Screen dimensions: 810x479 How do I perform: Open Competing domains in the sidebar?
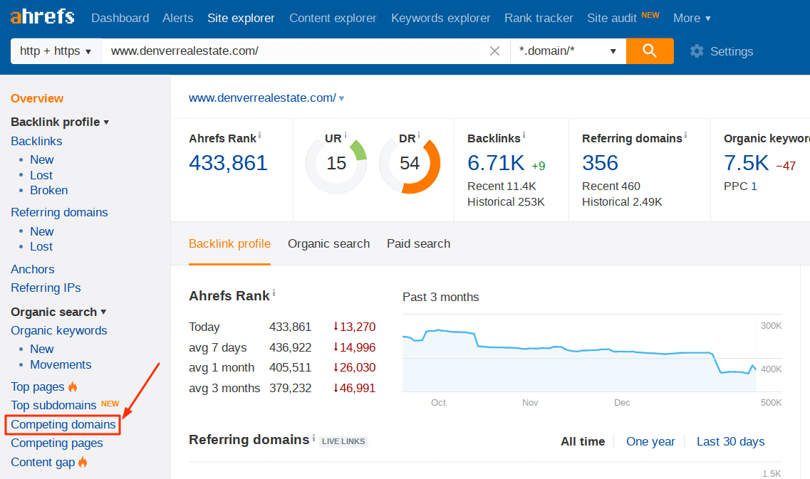[x=63, y=425]
